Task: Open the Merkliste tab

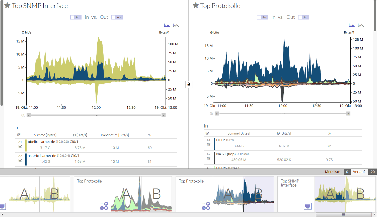Action: coord(332,172)
